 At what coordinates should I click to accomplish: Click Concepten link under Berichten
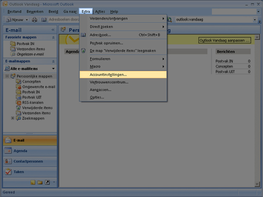[224, 66]
